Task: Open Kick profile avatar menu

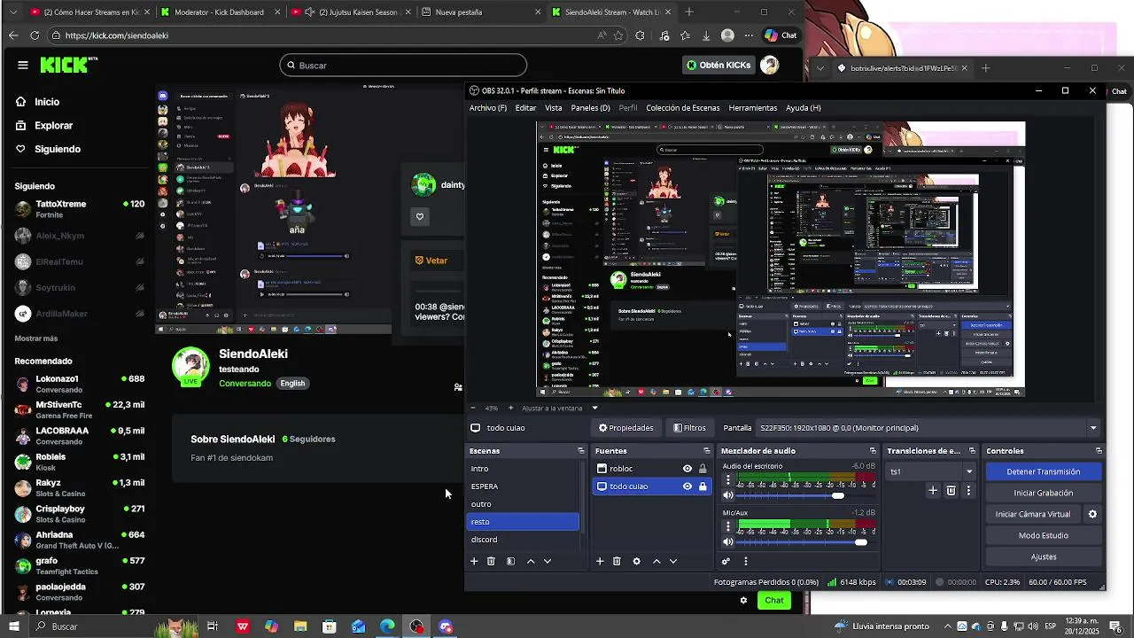Action: pos(770,65)
